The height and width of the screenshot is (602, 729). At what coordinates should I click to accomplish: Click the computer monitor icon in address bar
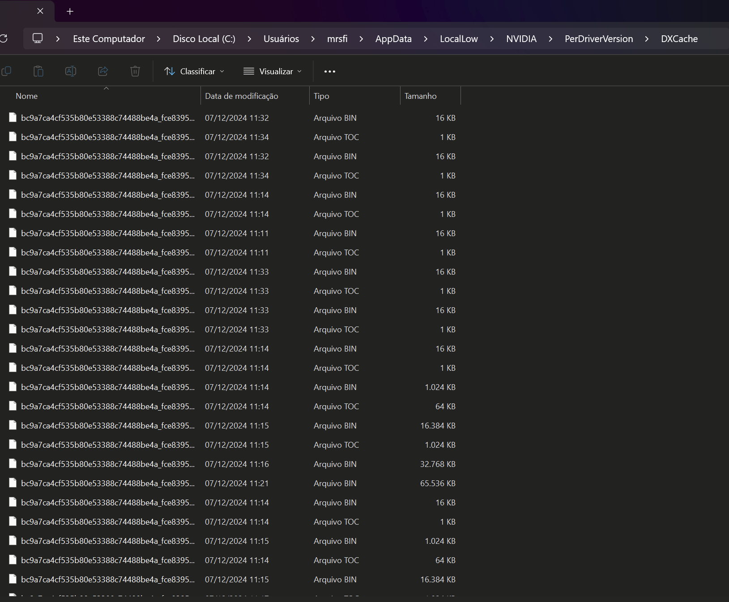(38, 38)
